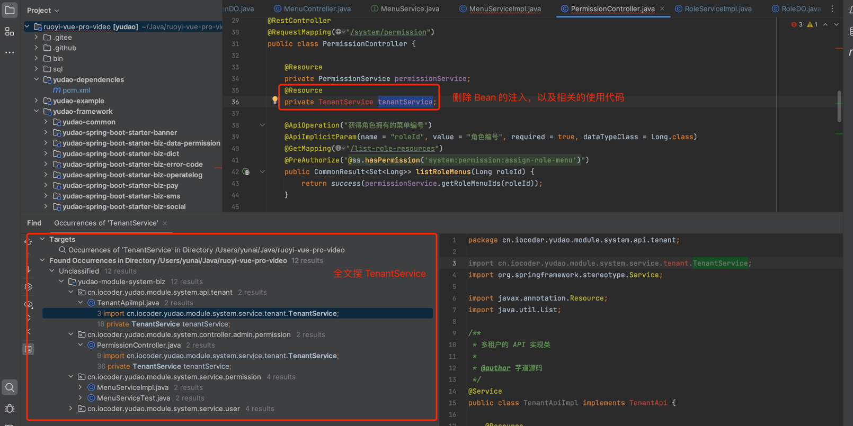Screen dimensions: 853x426
Task: Click the endpoint gutter icon on line 42
Action: (246, 172)
